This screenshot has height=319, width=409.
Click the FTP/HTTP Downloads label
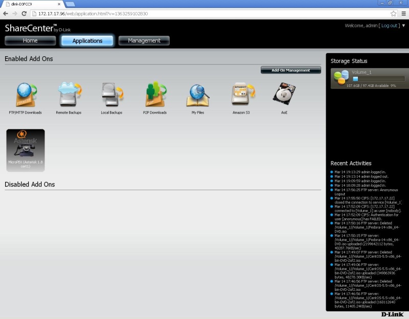coord(25,112)
